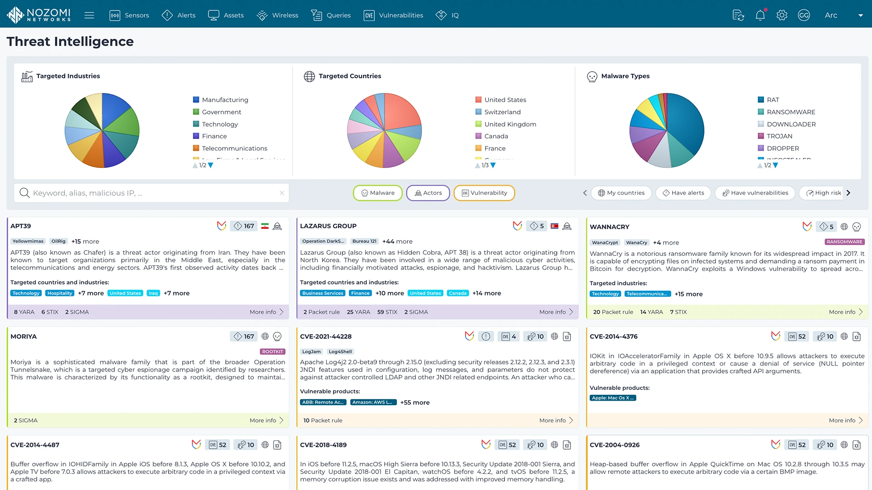Screen dimensions: 872x490
Task: Go to next Targeted Industries legend page
Action: pyautogui.click(x=211, y=165)
